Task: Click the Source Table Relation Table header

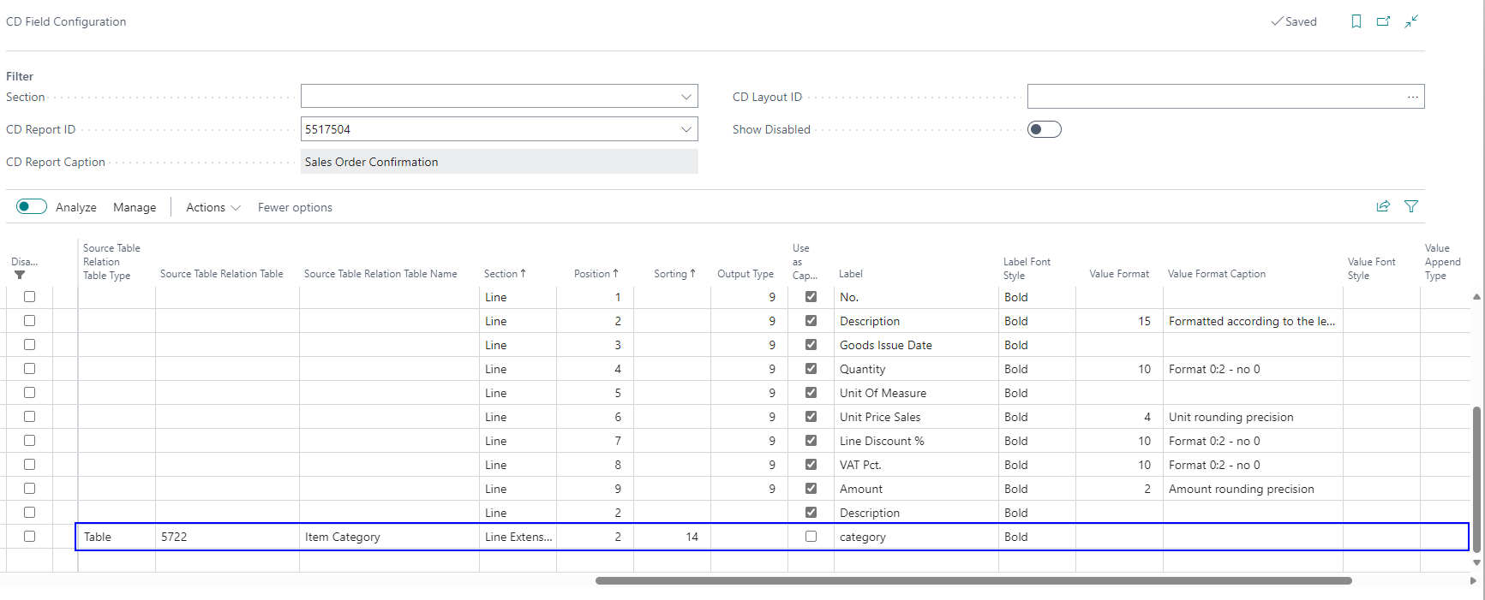Action: (x=221, y=274)
